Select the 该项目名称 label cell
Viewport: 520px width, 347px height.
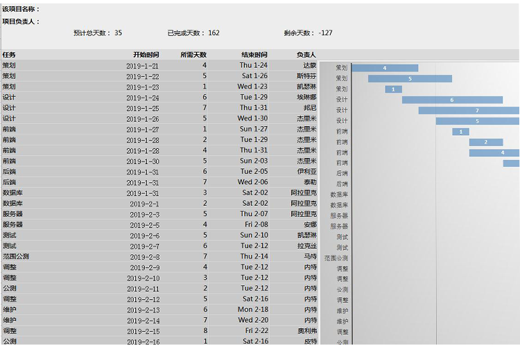coord(21,9)
